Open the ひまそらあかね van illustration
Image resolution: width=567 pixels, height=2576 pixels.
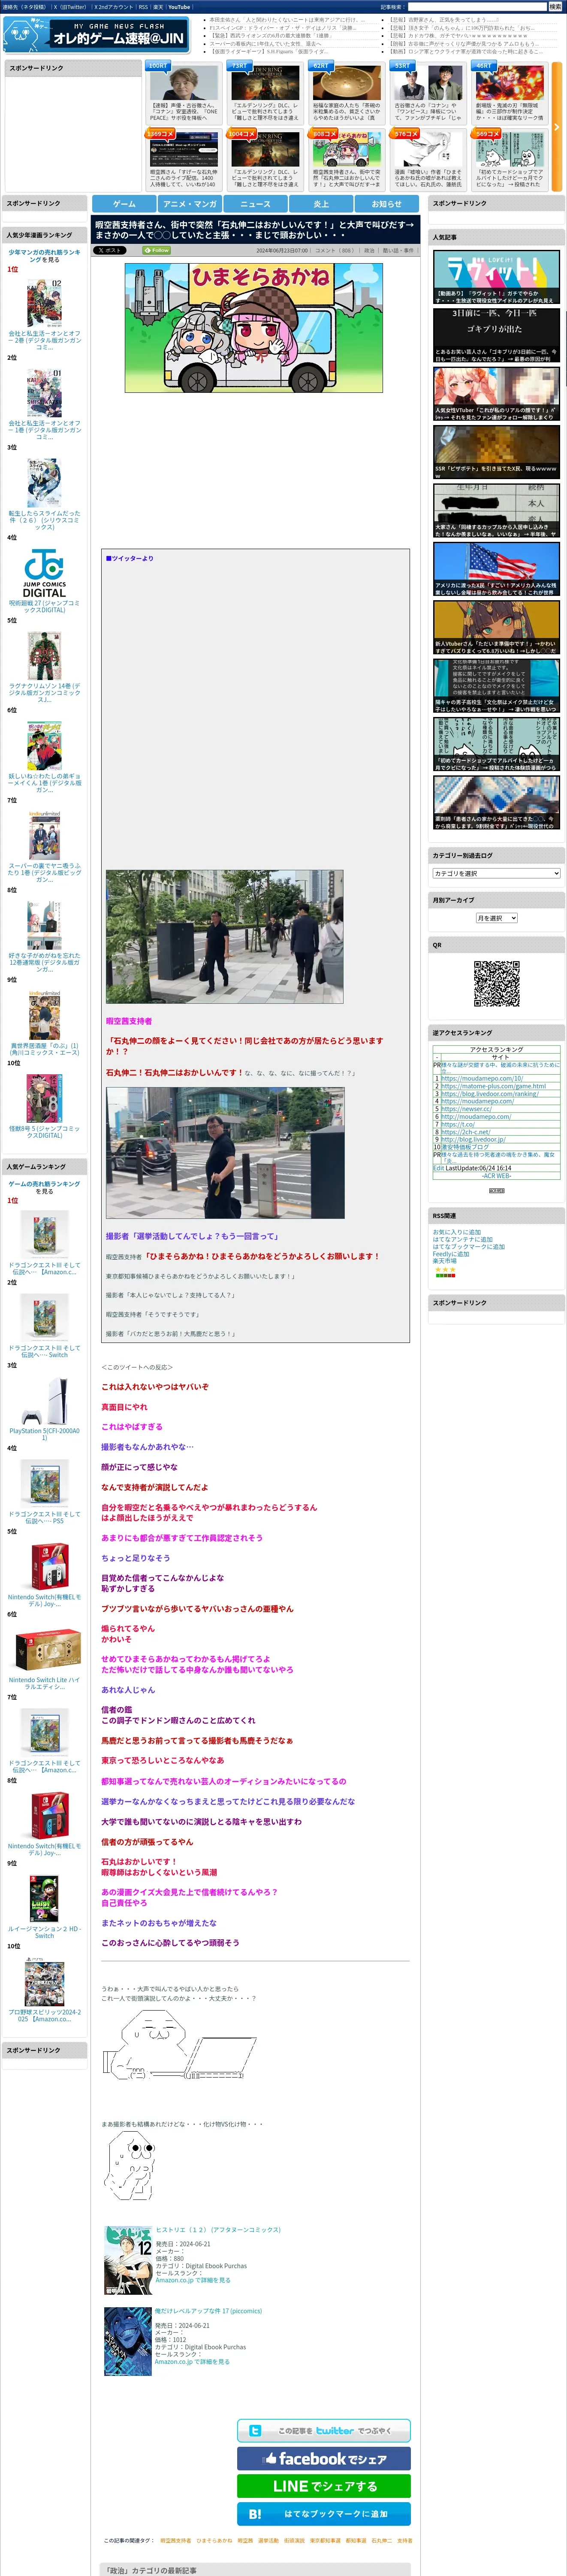pyautogui.click(x=253, y=327)
